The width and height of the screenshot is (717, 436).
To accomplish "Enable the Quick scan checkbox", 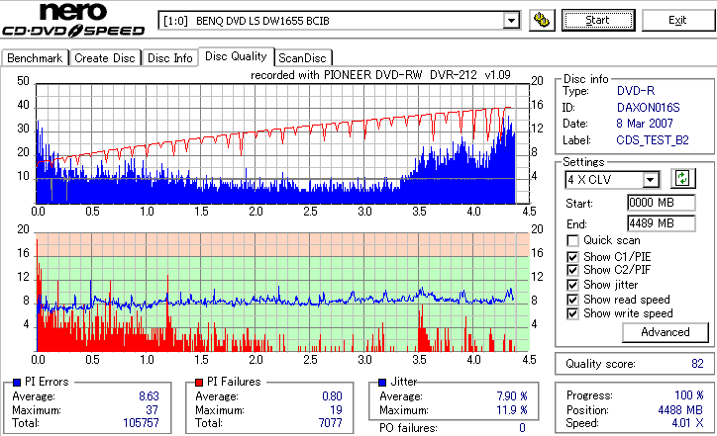I will (572, 240).
